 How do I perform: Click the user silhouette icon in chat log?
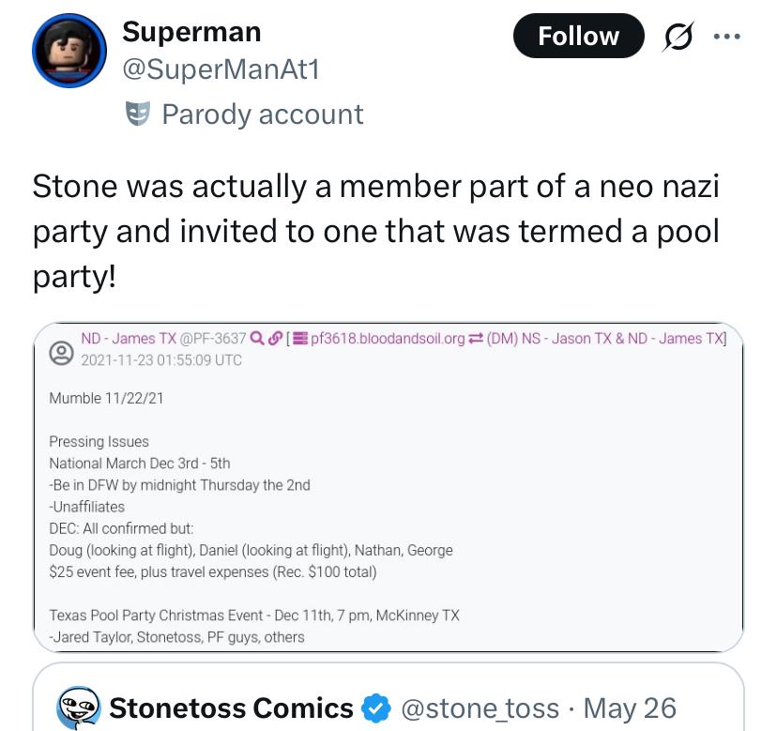tap(61, 354)
